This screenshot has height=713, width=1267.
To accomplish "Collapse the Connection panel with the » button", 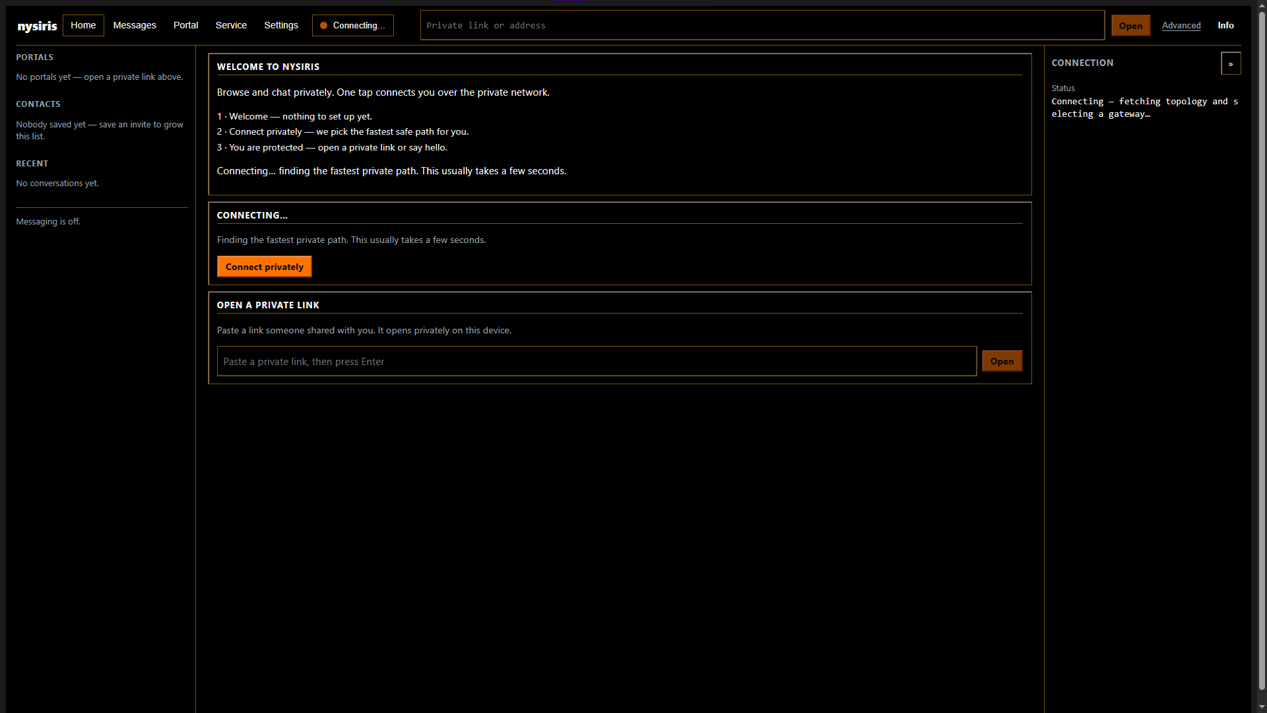I will pos(1231,63).
